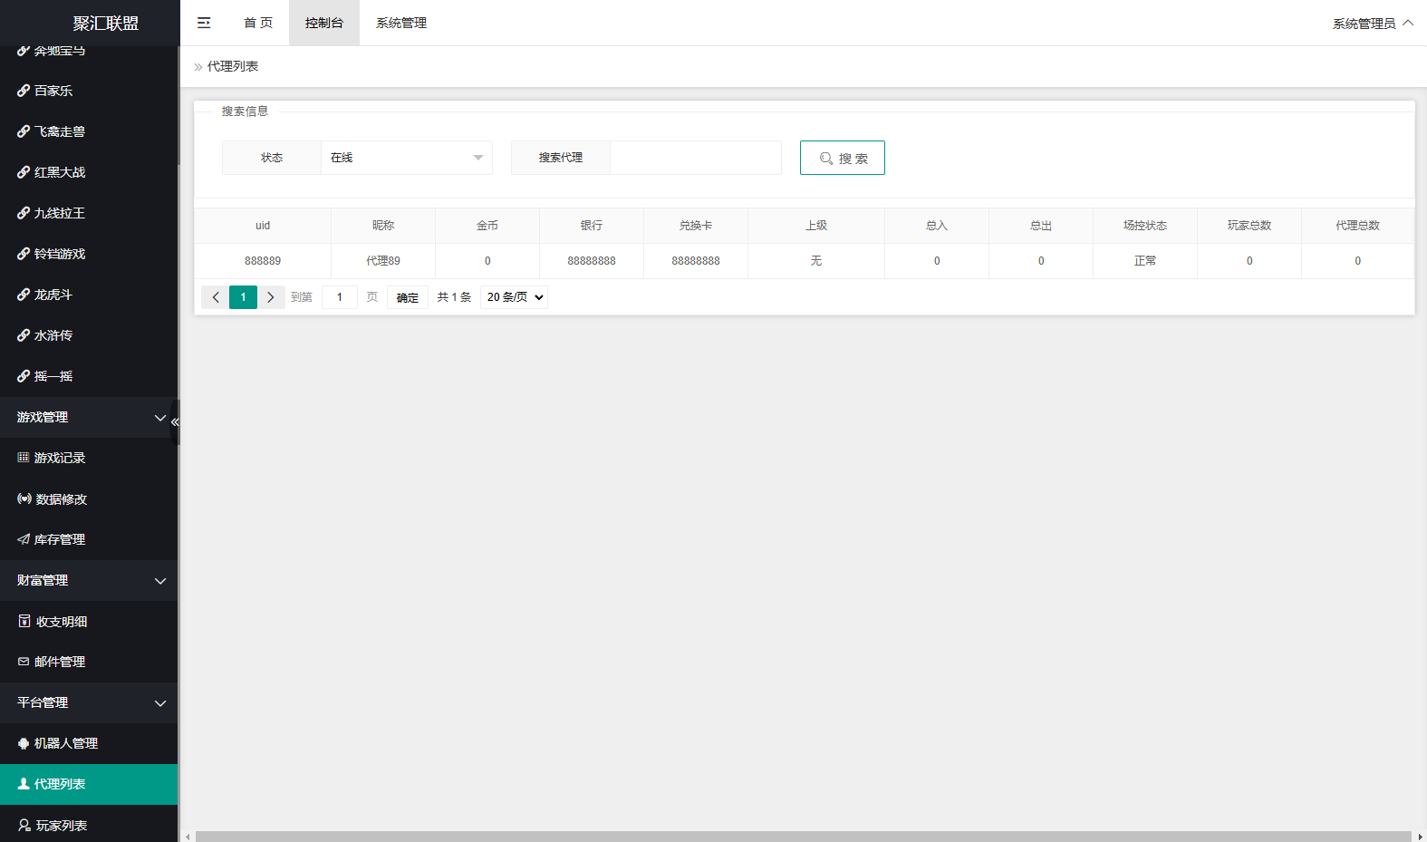Collapse the 财富管理 section
This screenshot has width=1427, height=842.
pyautogui.click(x=89, y=580)
